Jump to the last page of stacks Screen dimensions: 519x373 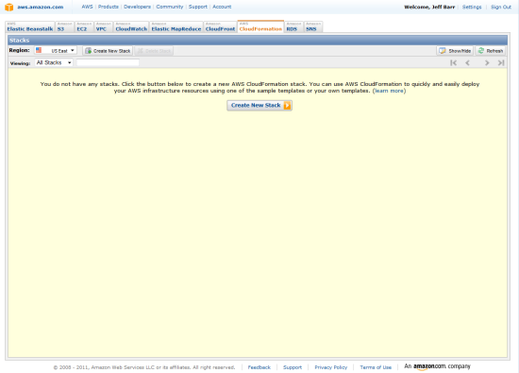(501, 62)
